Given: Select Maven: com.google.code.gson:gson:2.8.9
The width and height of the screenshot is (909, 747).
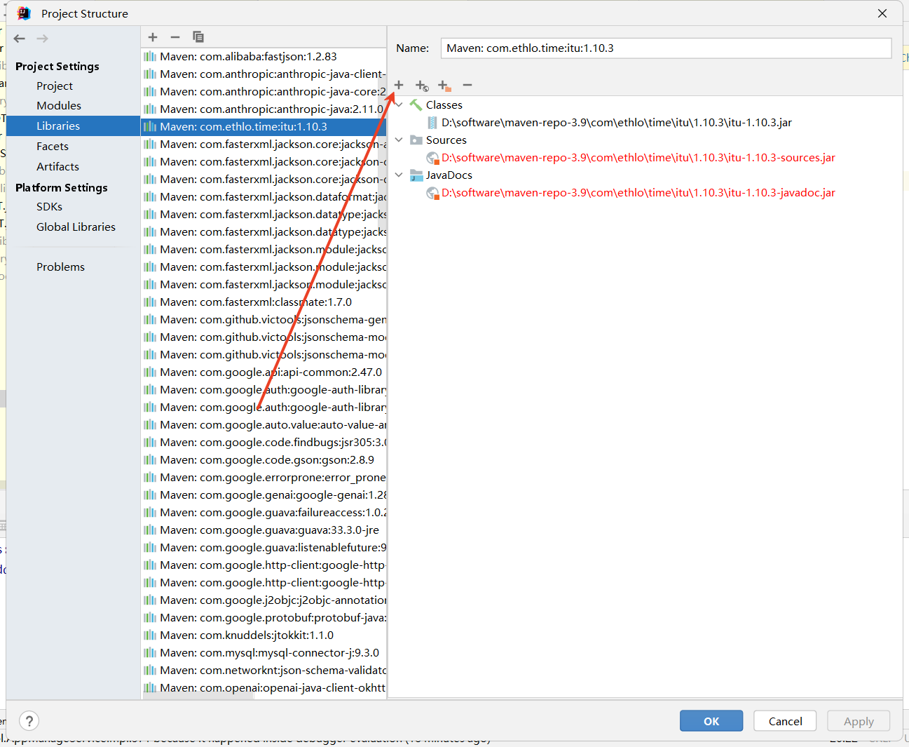Looking at the screenshot, I should click(x=264, y=459).
